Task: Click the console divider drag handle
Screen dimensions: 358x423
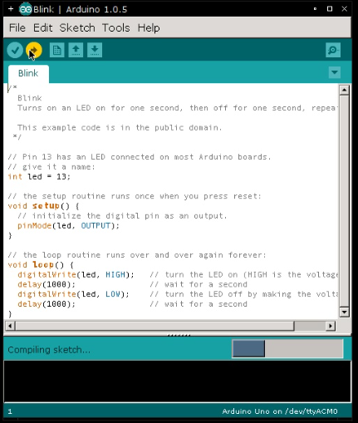Action: 179,336
